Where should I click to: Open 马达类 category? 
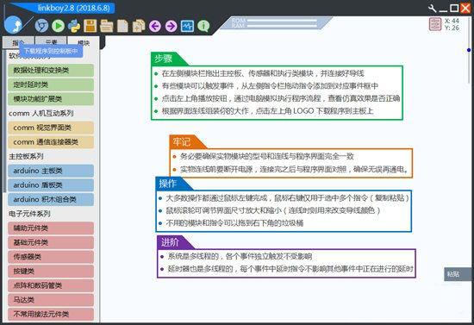[51, 300]
